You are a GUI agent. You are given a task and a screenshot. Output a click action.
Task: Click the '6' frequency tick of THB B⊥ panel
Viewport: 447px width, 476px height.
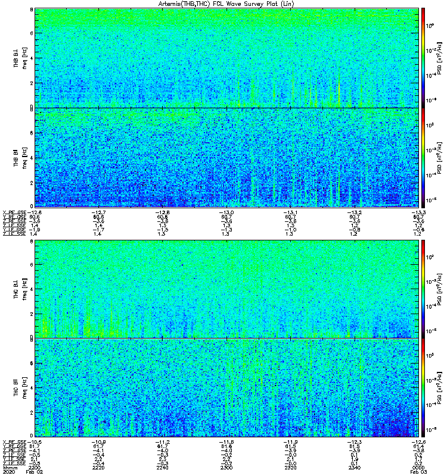coord(32,33)
